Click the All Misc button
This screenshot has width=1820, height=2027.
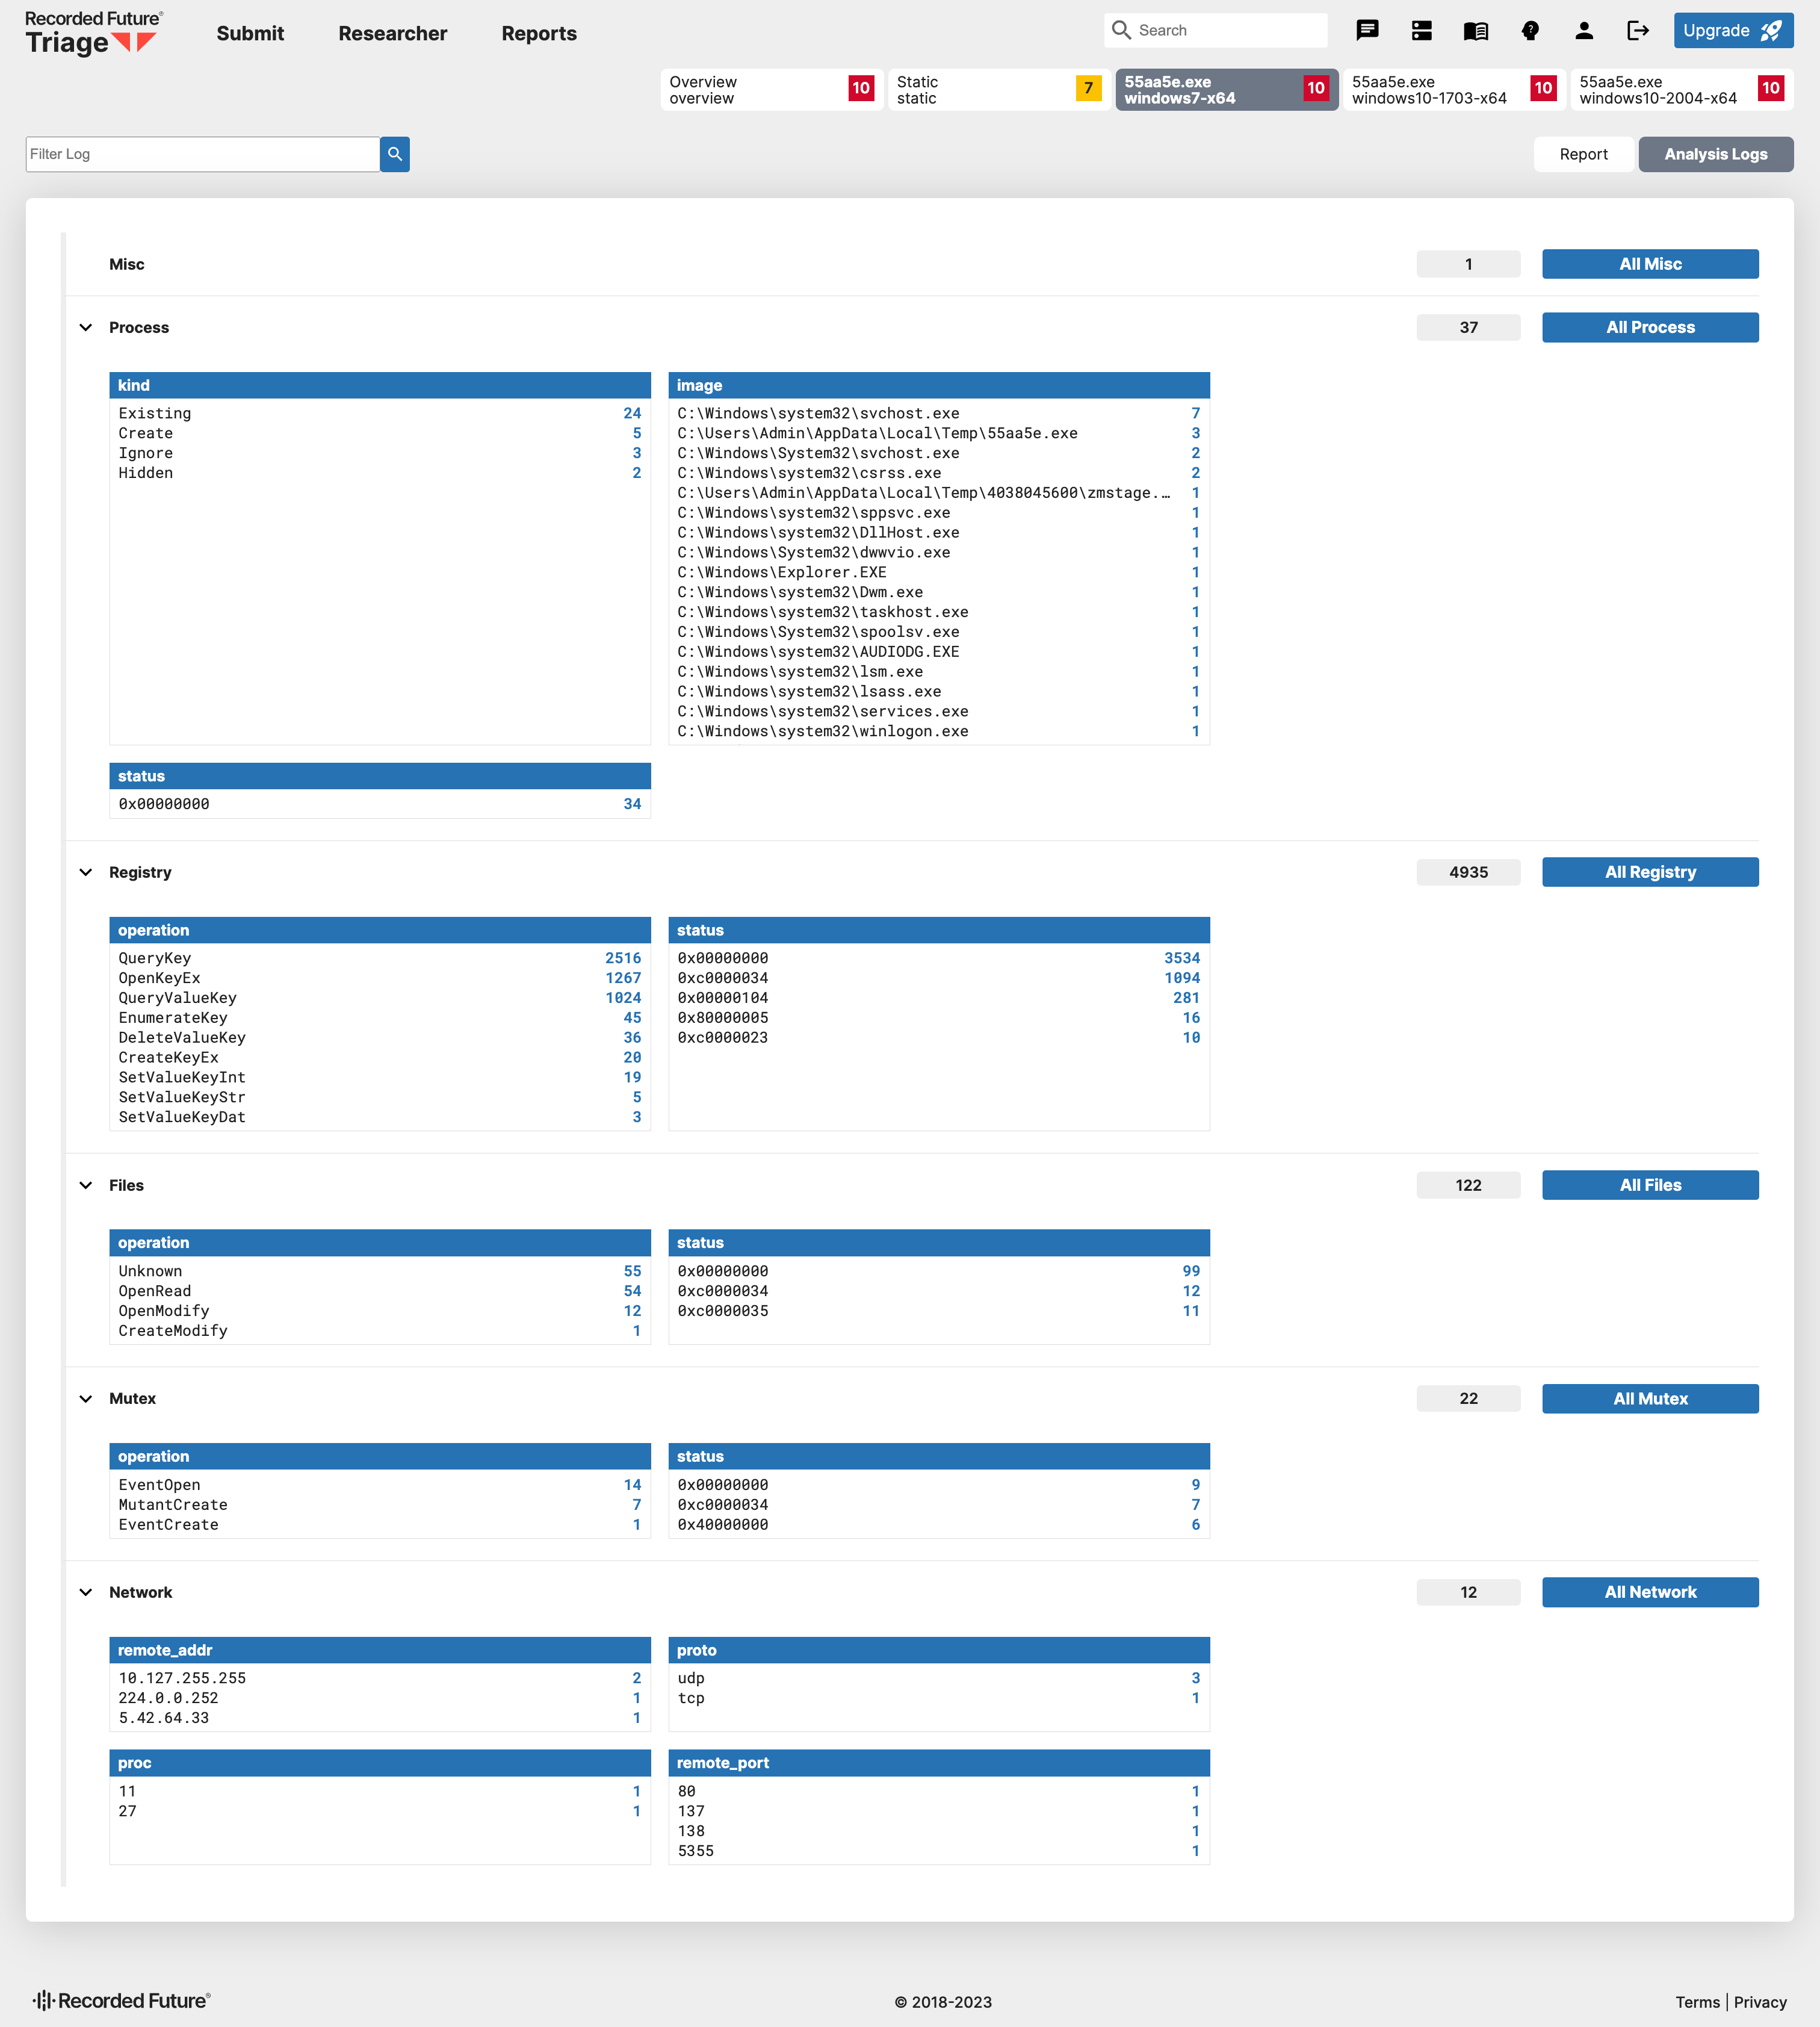(x=1650, y=264)
